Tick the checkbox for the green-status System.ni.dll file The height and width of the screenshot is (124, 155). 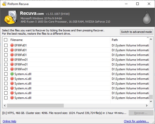tap(6, 74)
